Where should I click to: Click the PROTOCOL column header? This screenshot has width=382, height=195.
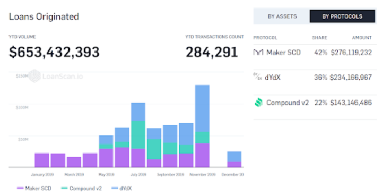[265, 38]
